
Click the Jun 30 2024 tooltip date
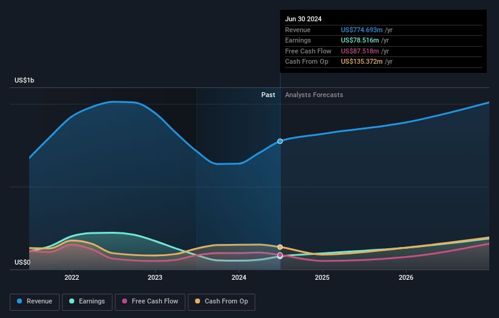[303, 19]
